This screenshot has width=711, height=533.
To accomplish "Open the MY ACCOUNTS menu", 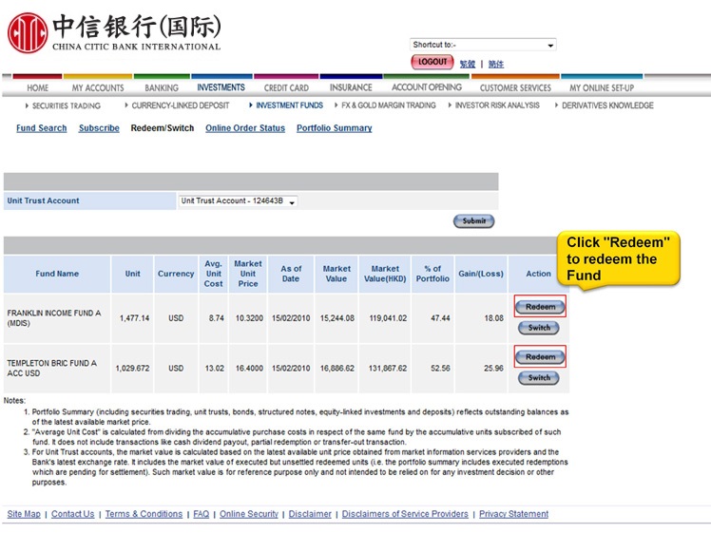I will pyautogui.click(x=98, y=88).
